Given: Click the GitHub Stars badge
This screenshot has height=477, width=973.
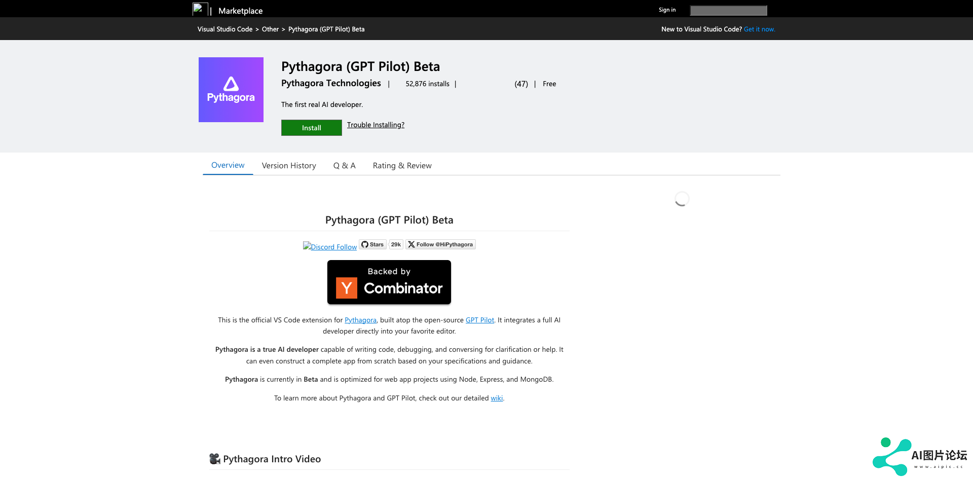Looking at the screenshot, I should 372,244.
